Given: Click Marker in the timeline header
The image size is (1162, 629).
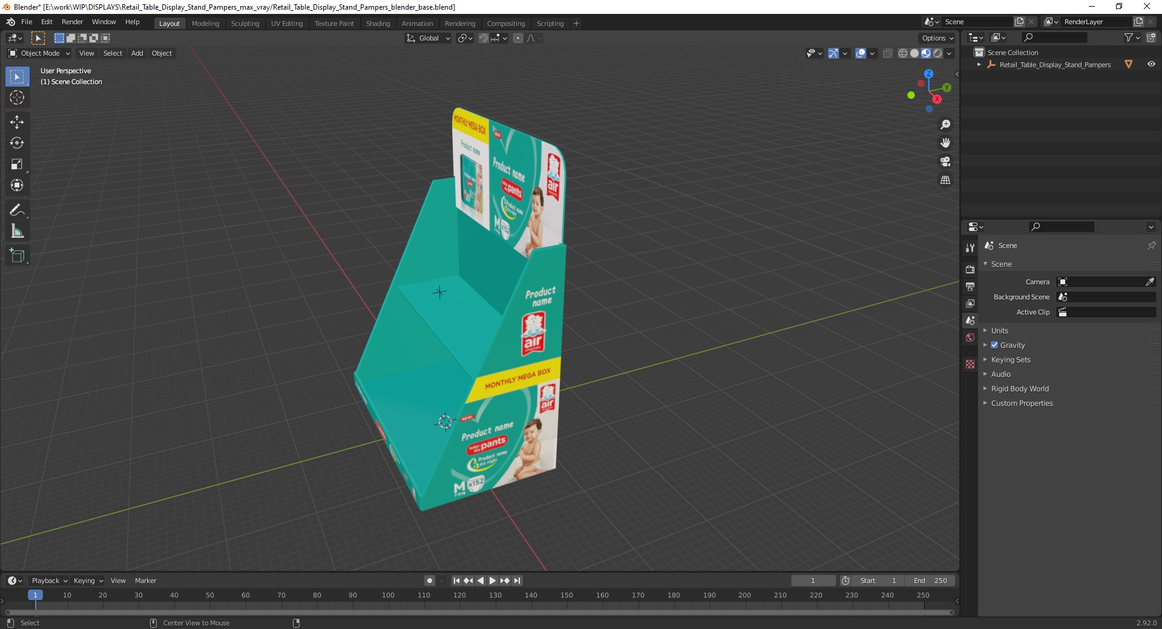Looking at the screenshot, I should 145,581.
